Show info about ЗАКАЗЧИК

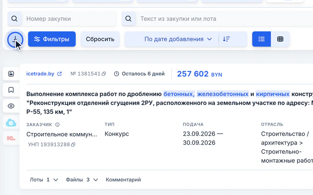point(57,125)
